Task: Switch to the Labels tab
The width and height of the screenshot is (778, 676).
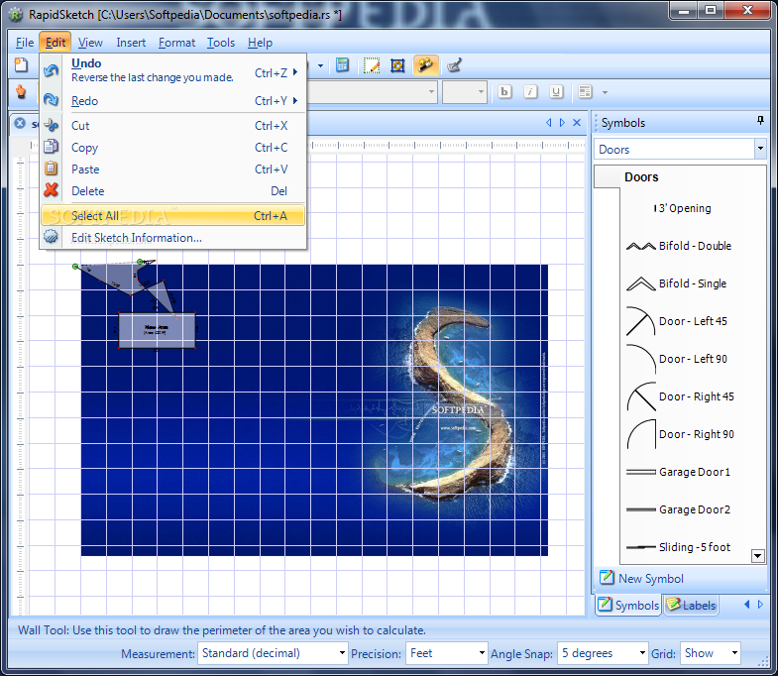Action: (691, 605)
